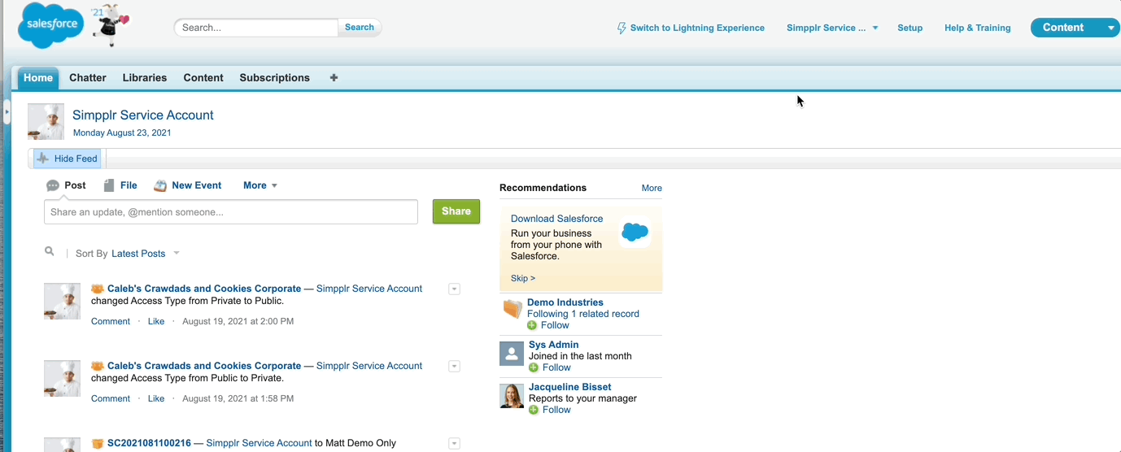The width and height of the screenshot is (1121, 452).
Task: Open the 2:00 PM post actions dropdown arrow
Action: pos(455,289)
